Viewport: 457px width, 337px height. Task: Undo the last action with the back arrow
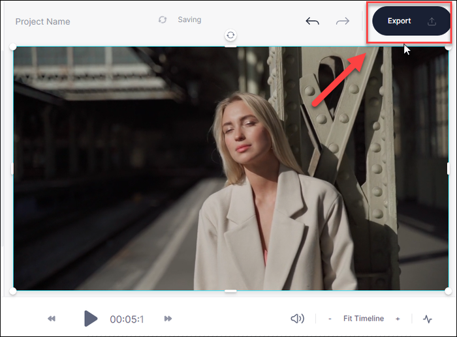(x=312, y=21)
